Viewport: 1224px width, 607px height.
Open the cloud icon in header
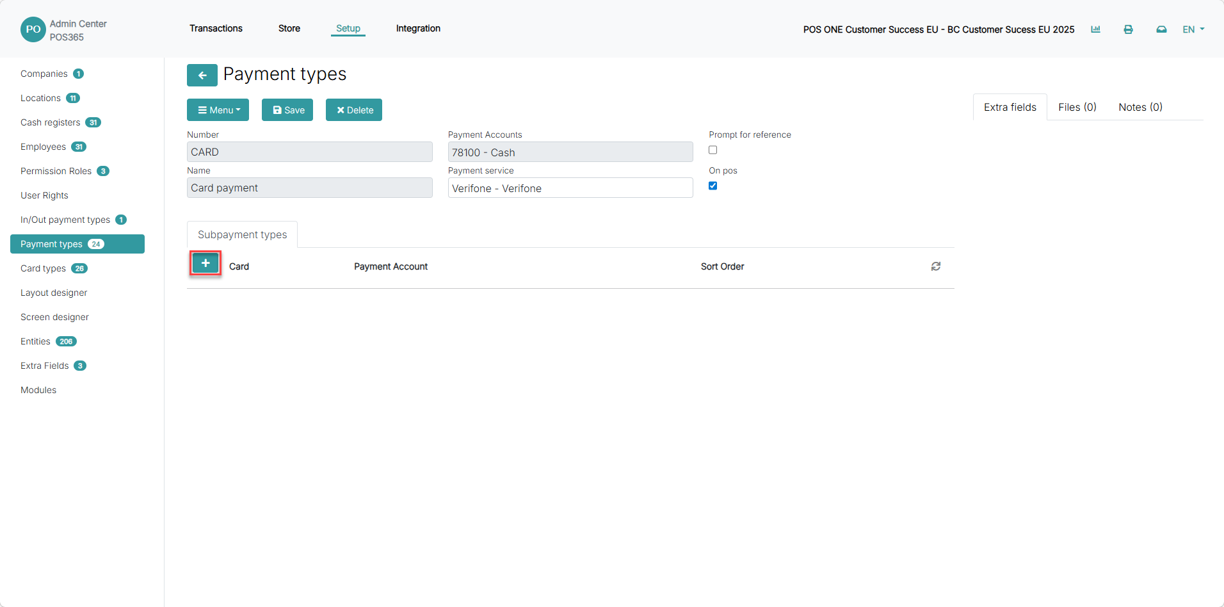1161,29
